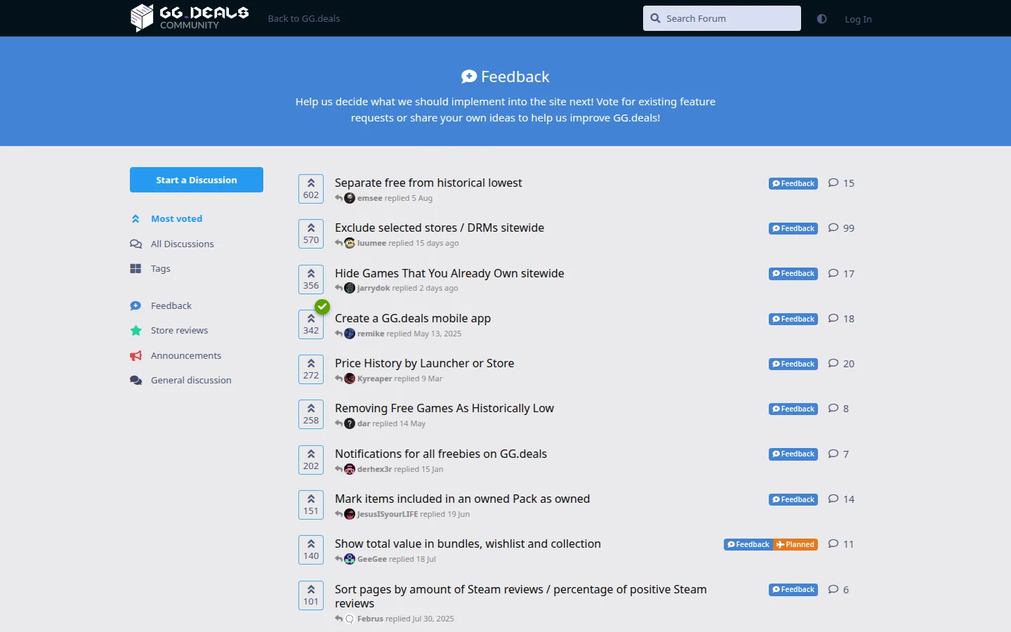Select the Feedback tag in sidebar
The image size is (1011, 632).
(171, 305)
